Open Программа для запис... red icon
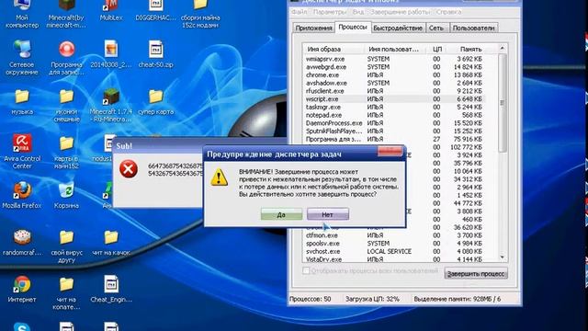Screen dimensions: 588x331 (66, 58)
